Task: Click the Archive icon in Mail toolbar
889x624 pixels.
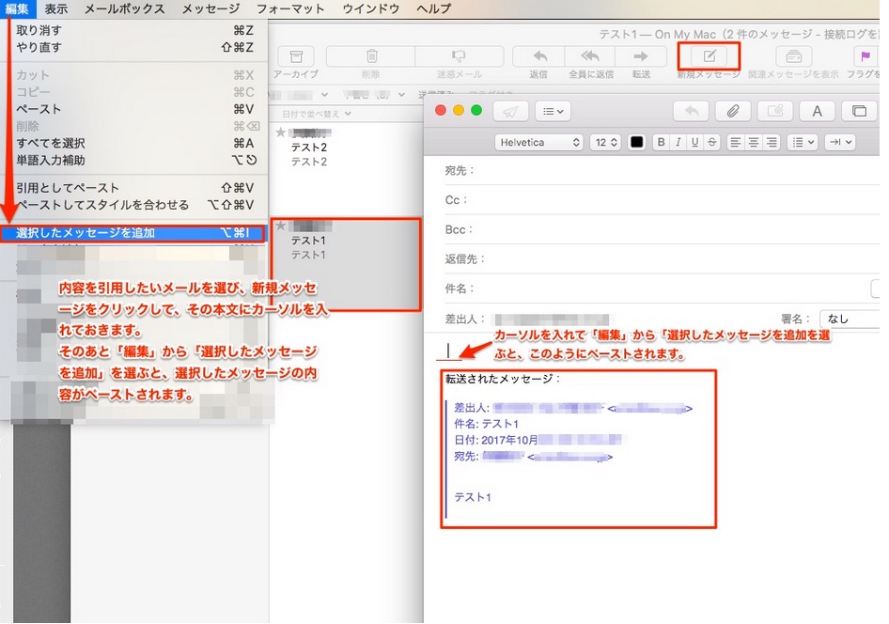Action: click(x=295, y=56)
